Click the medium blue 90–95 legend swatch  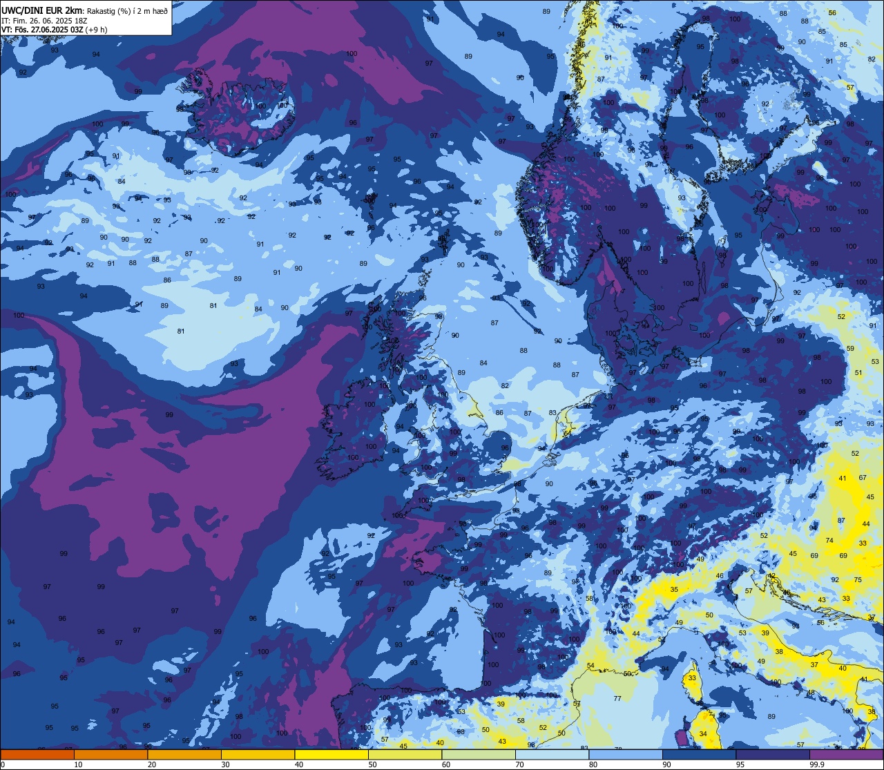pyautogui.click(x=699, y=755)
